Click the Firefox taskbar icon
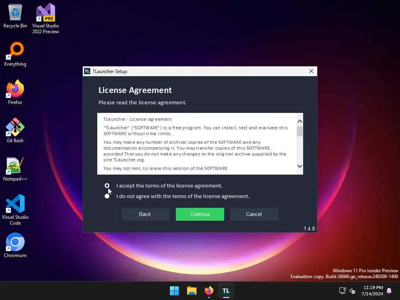 pyautogui.click(x=209, y=291)
